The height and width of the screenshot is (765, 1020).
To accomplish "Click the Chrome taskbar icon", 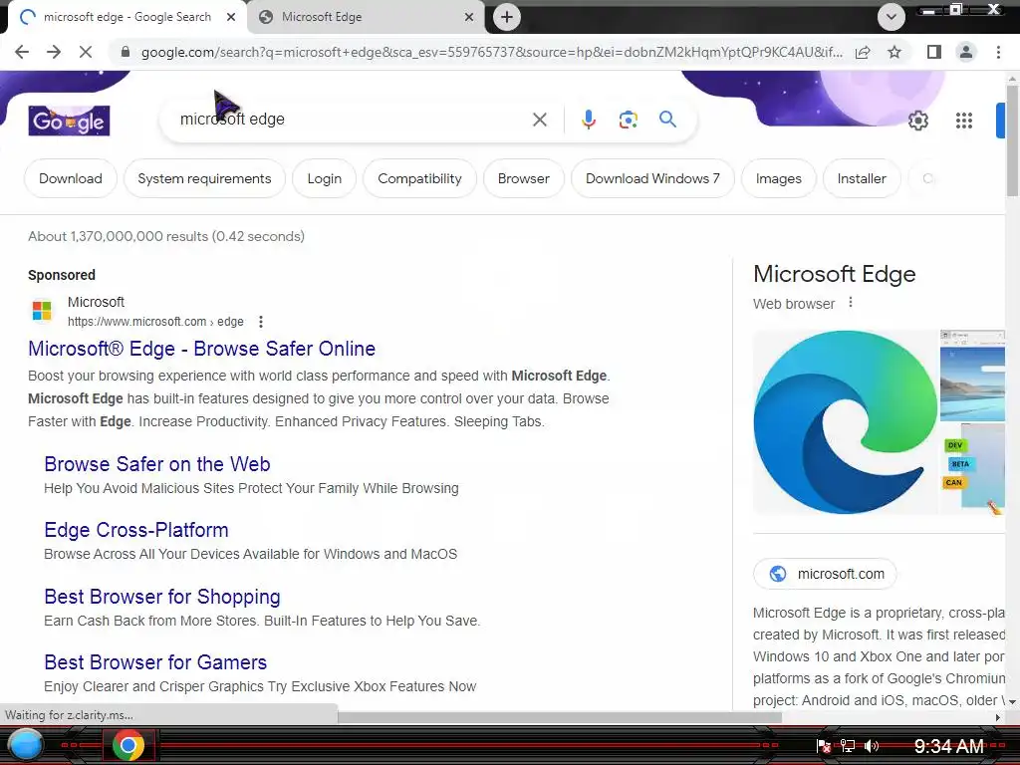I will pyautogui.click(x=128, y=745).
